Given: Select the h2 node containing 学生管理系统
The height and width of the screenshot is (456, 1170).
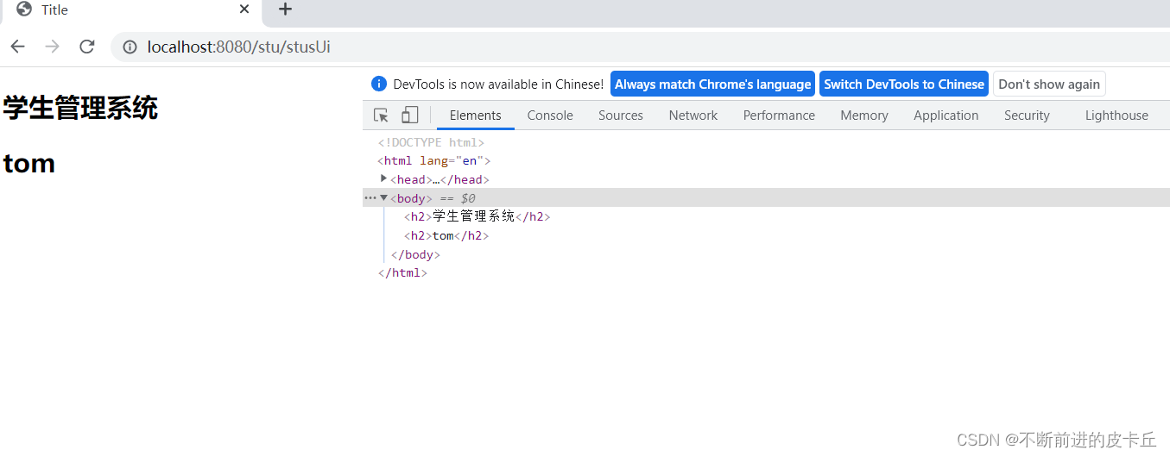Looking at the screenshot, I should click(477, 216).
